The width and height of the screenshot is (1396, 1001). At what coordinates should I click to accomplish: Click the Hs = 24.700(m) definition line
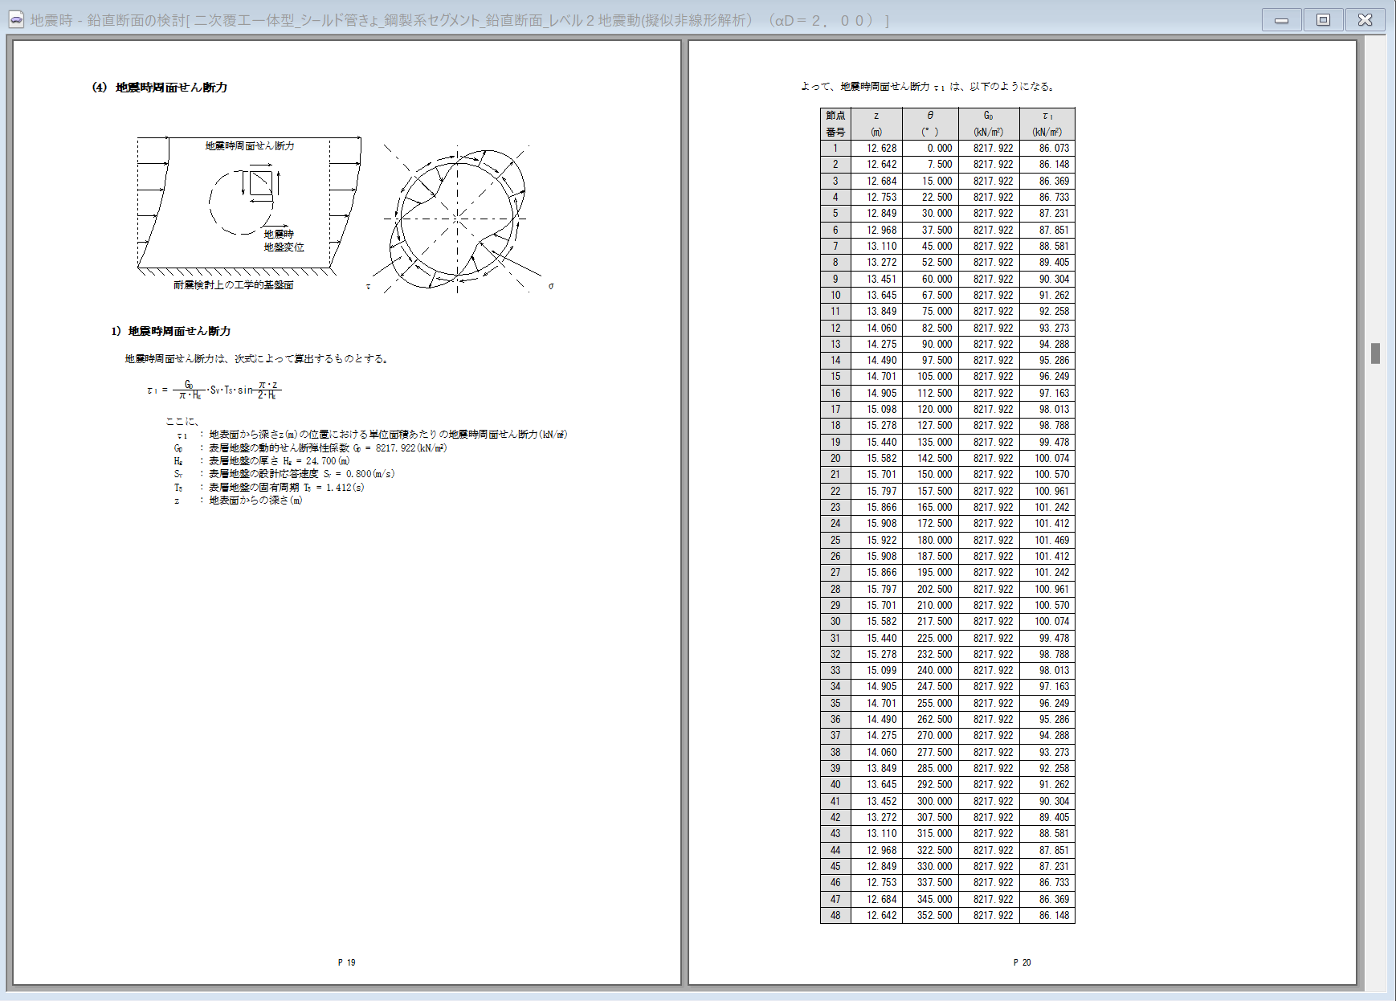click(279, 461)
